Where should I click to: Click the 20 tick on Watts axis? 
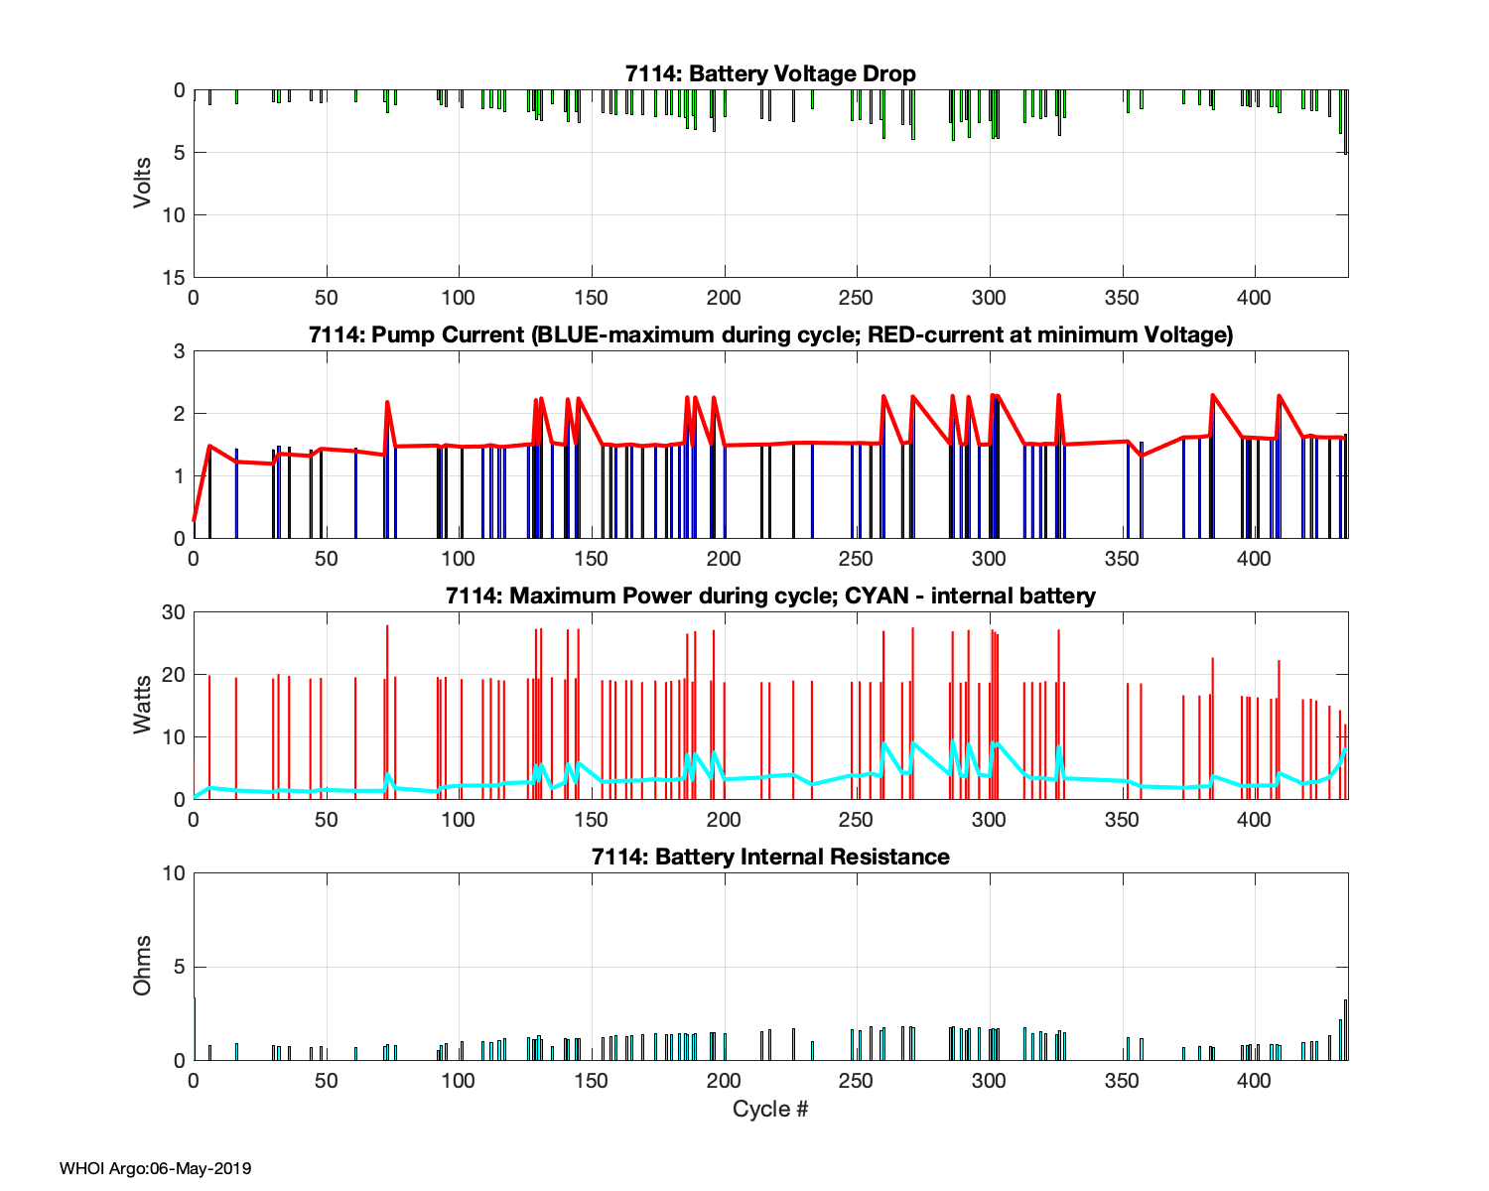(x=174, y=675)
